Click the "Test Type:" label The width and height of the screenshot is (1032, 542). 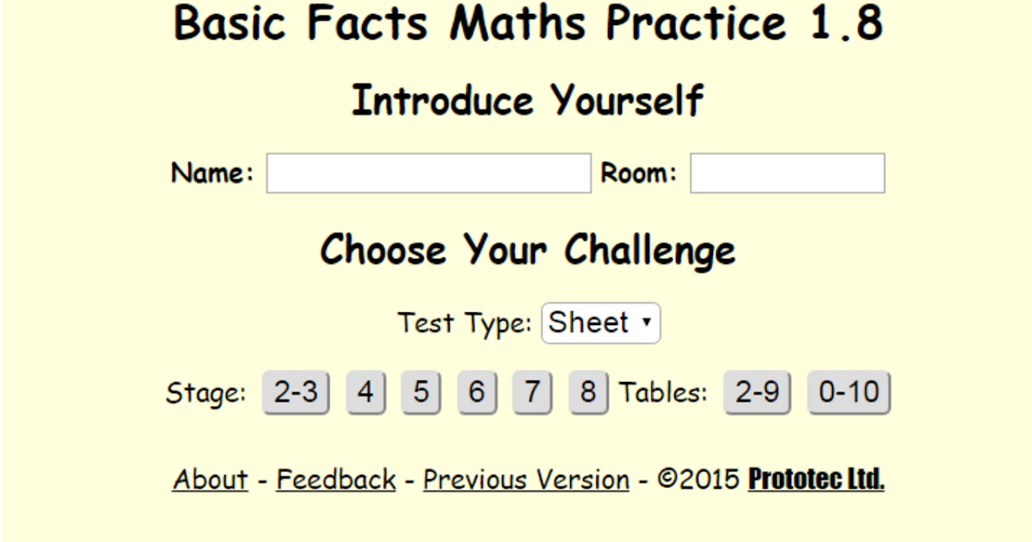[x=465, y=323]
